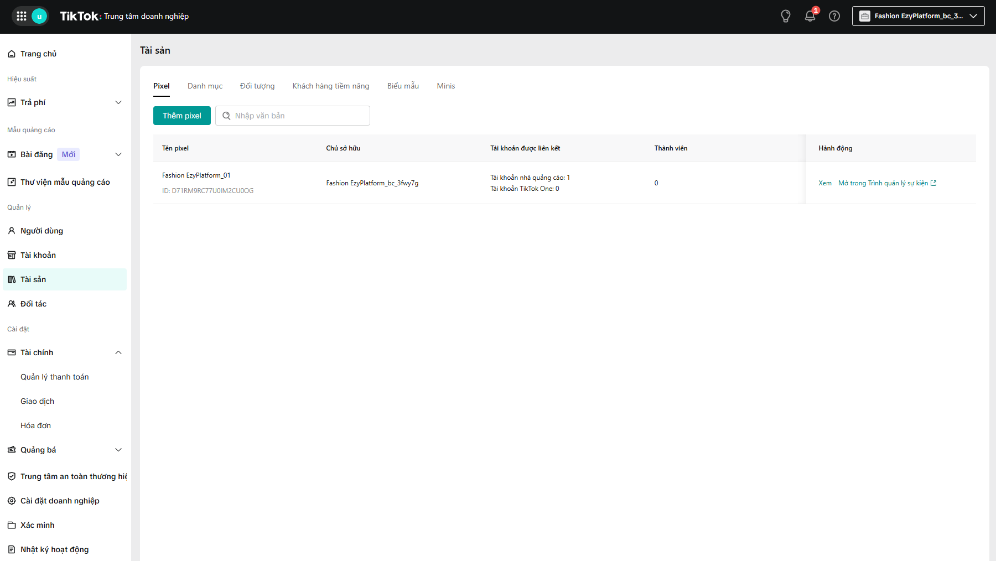Click the Đối tác partners icon
The width and height of the screenshot is (996, 561).
12,304
